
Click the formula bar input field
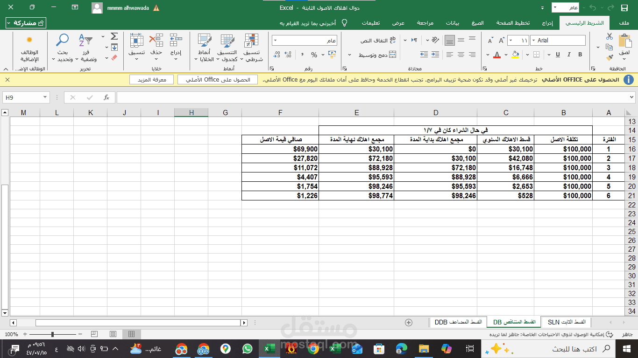click(x=372, y=97)
